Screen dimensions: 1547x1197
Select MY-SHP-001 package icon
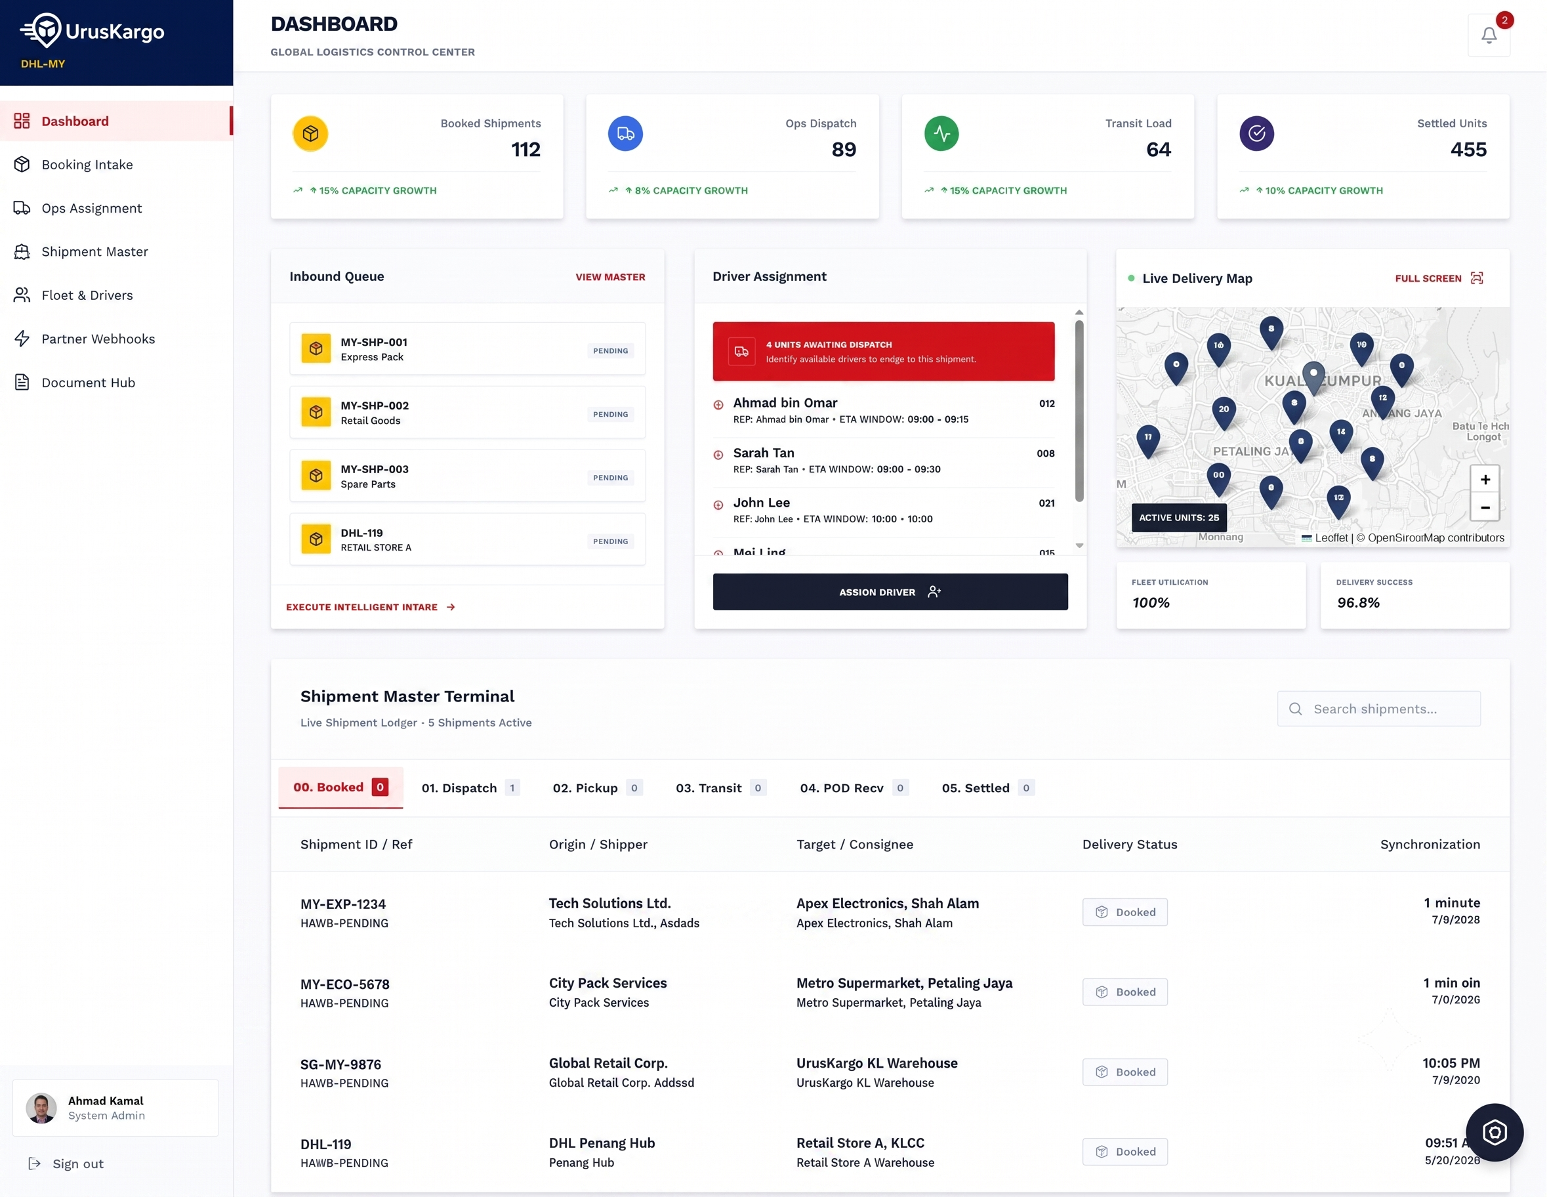click(316, 348)
